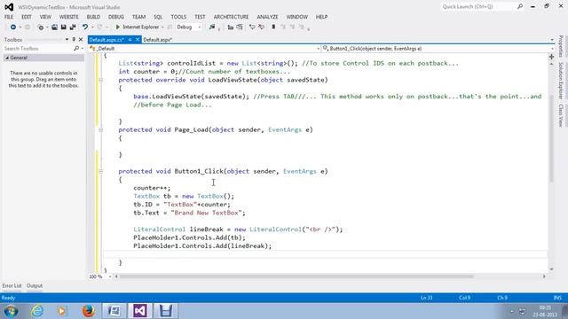The image size is (568, 319).
Task: Collapse the LoadViewState method outline
Action: pyautogui.click(x=100, y=80)
